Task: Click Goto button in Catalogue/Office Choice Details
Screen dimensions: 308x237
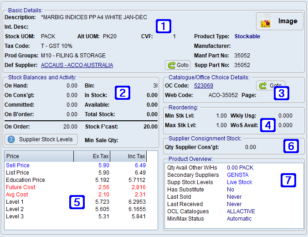Action: click(x=270, y=86)
